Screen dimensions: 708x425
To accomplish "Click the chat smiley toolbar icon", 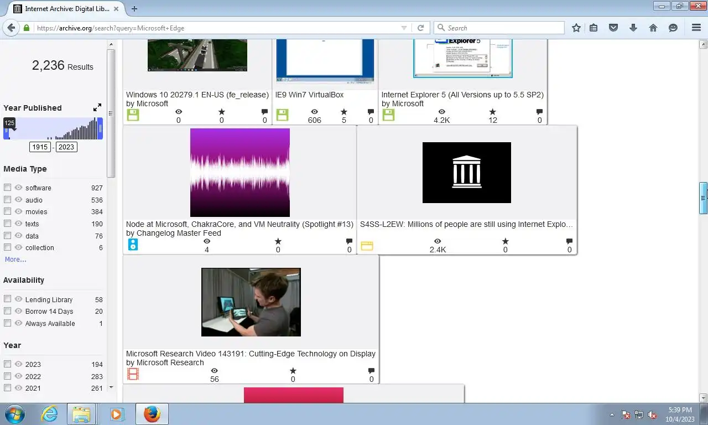I will point(673,28).
